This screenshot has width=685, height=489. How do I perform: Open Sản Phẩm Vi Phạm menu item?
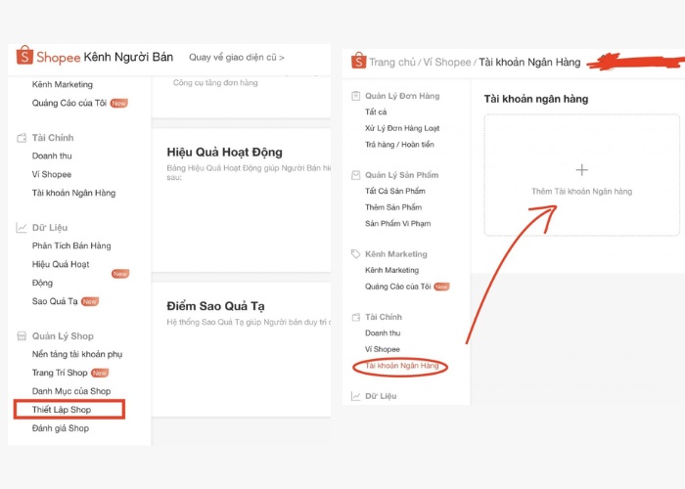tap(397, 223)
